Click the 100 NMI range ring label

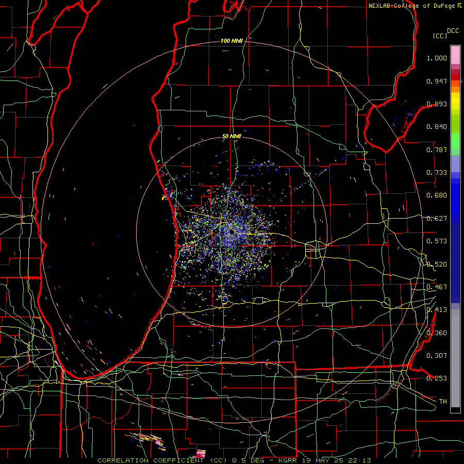231,41
